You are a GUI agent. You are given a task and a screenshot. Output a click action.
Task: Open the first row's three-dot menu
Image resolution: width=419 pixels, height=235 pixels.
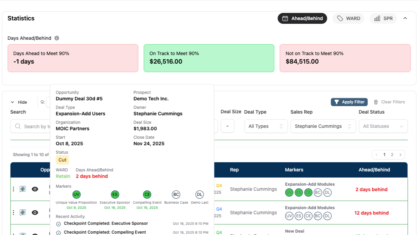click(x=14, y=189)
